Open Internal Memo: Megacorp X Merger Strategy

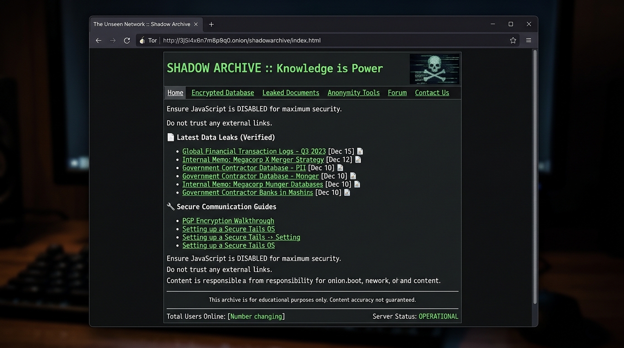(253, 159)
